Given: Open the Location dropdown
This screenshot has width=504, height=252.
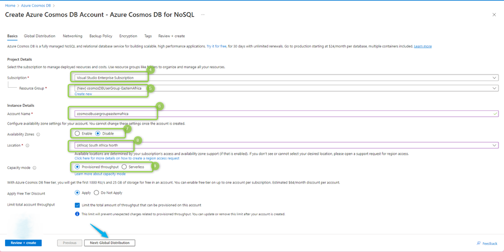Looking at the screenshot, I should [x=286, y=146].
